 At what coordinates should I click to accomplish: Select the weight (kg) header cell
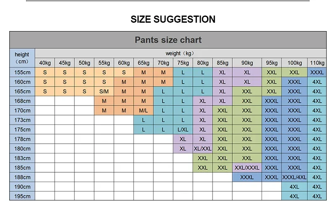[x=180, y=53]
